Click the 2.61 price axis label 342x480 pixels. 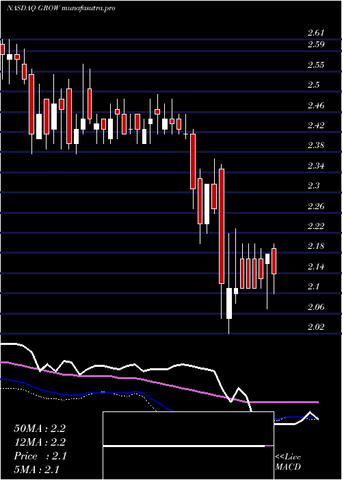pyautogui.click(x=316, y=33)
